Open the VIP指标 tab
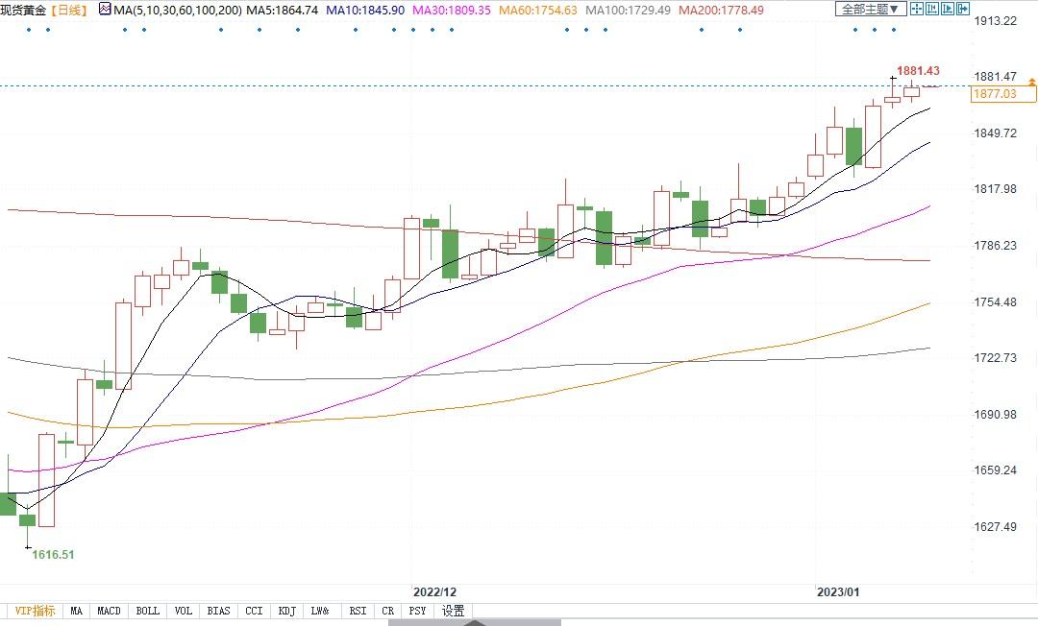 (33, 611)
